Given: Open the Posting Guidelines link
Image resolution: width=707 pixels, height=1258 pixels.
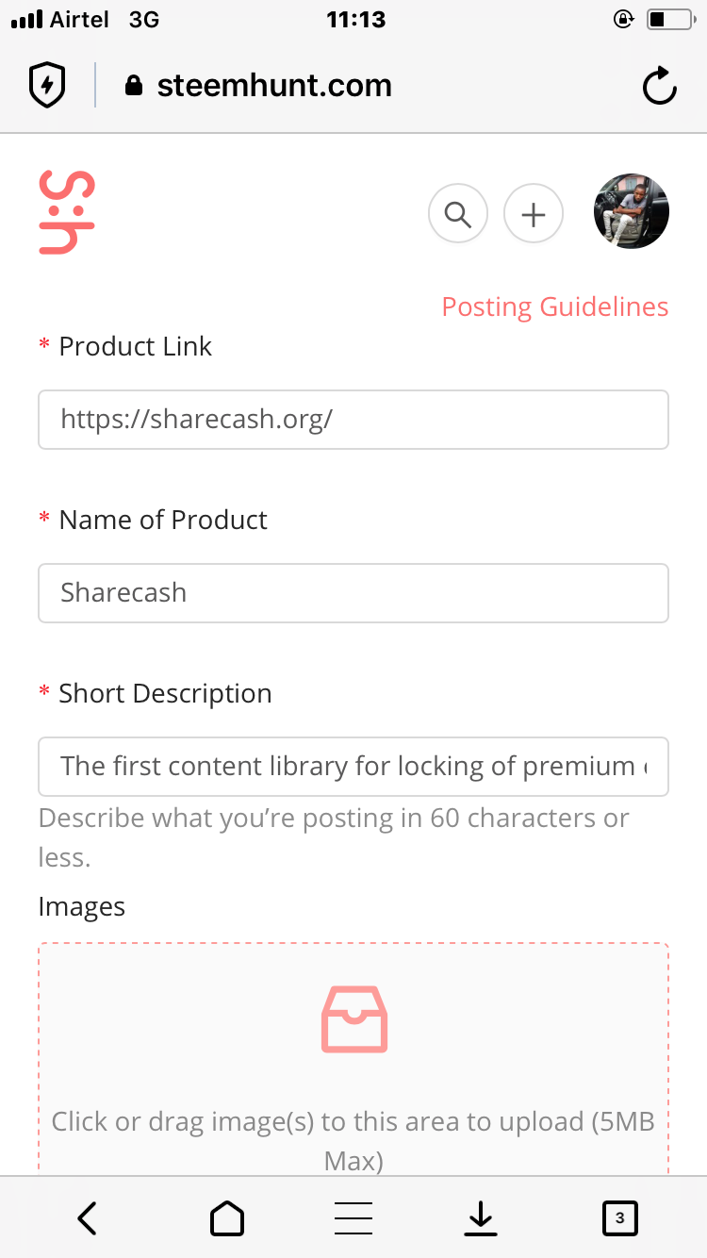Looking at the screenshot, I should click(x=555, y=307).
